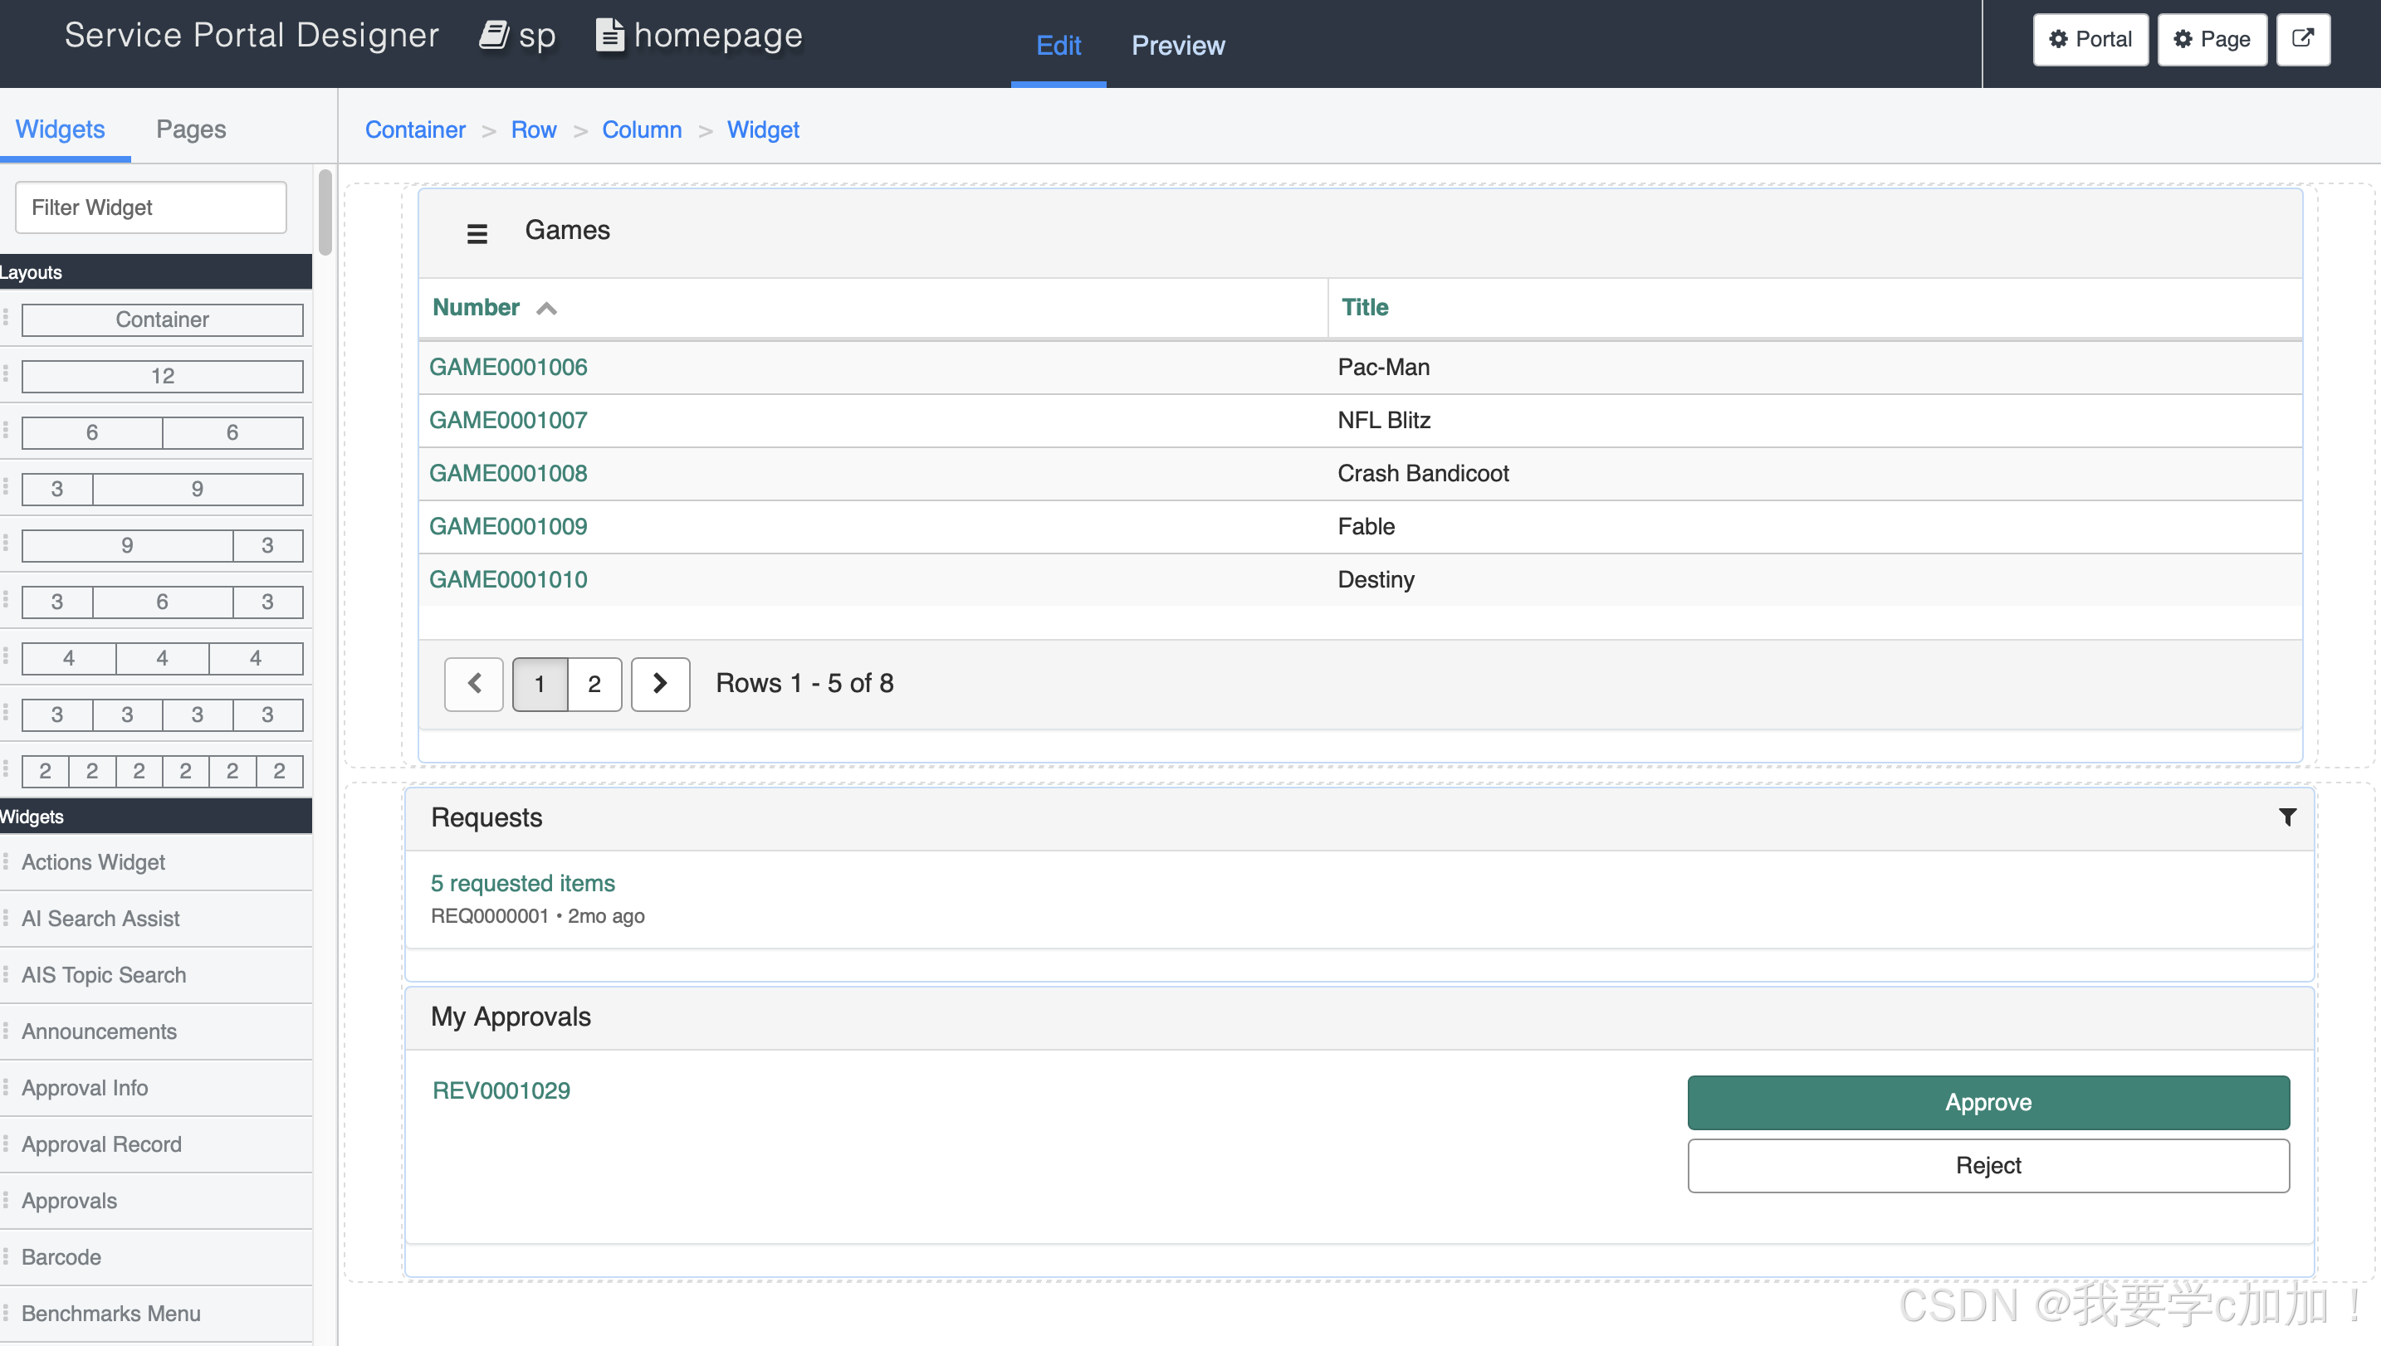Image resolution: width=2381 pixels, height=1346 pixels.
Task: Sort by Number column caret
Action: [x=546, y=309]
